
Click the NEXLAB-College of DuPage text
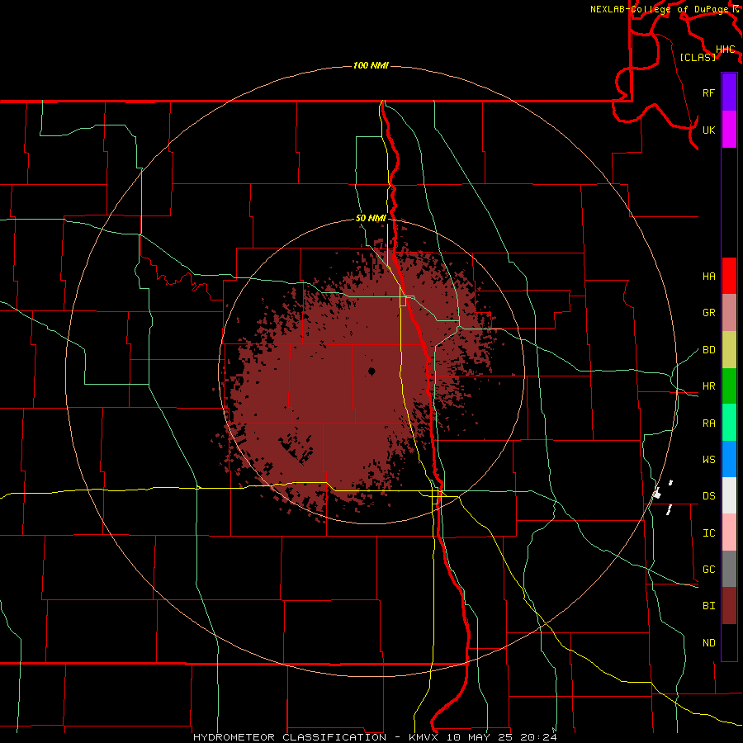pos(660,9)
